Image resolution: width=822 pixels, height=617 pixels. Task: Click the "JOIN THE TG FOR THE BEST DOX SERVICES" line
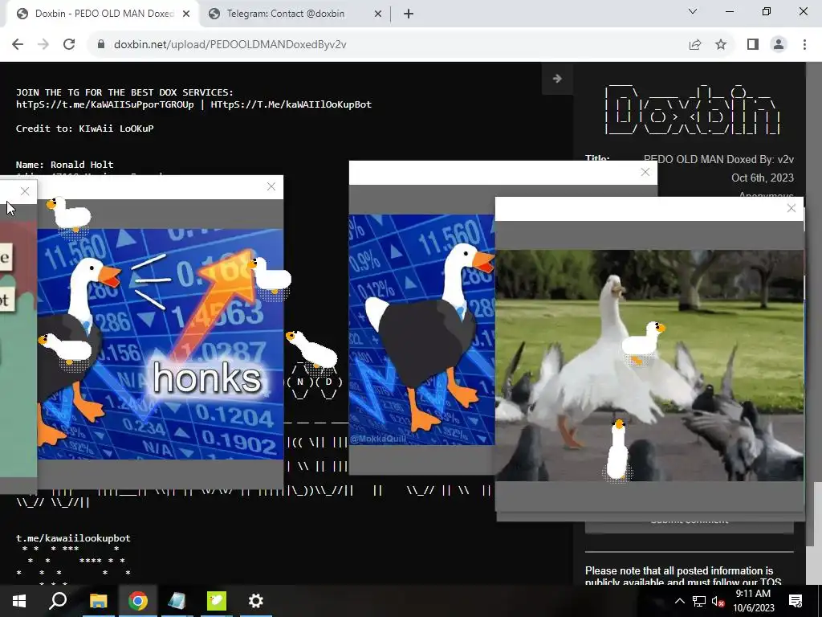pos(124,92)
